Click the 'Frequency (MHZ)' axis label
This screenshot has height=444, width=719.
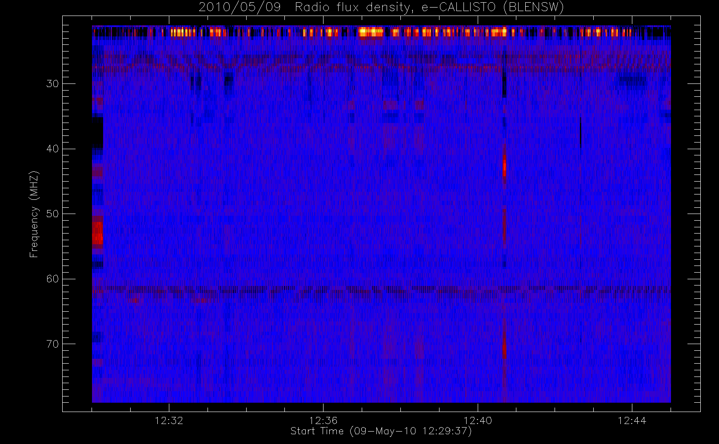point(34,214)
